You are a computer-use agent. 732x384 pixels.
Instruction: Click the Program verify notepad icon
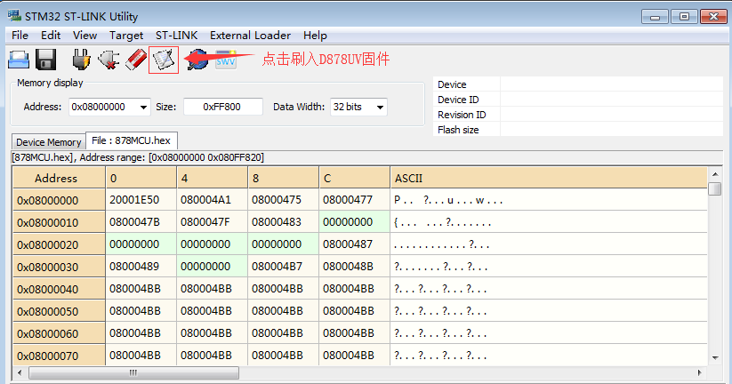click(164, 60)
